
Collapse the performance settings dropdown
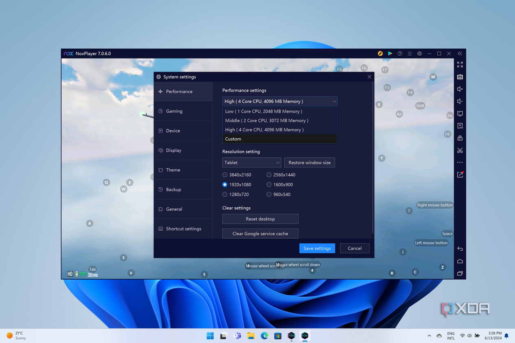280,101
